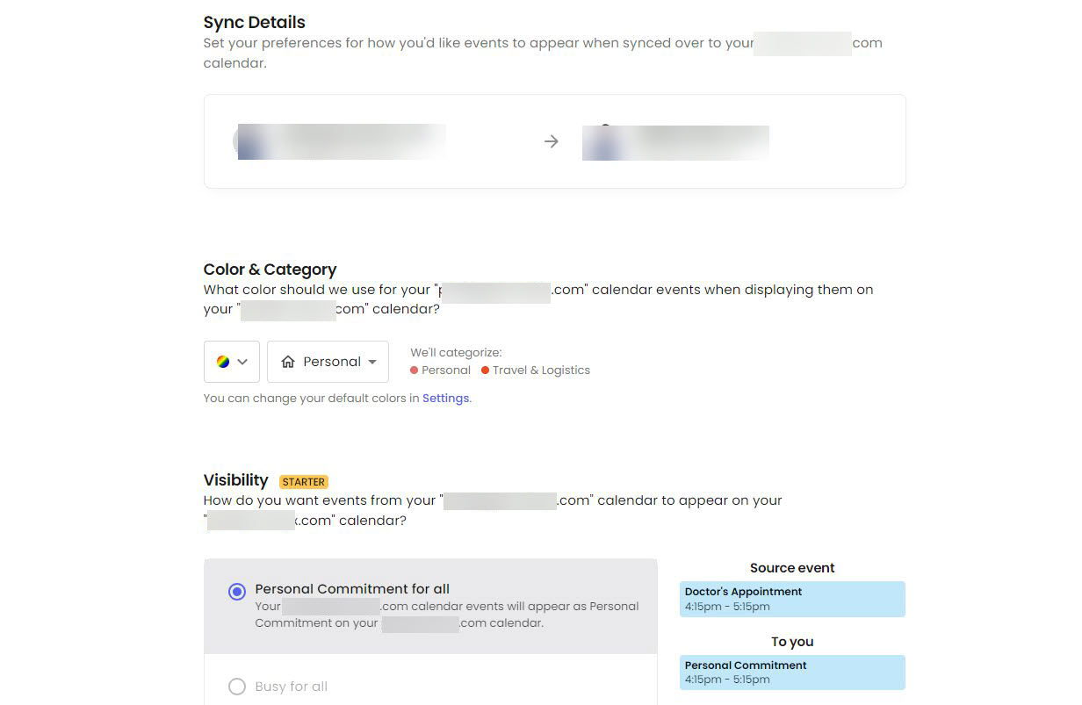This screenshot has width=1082, height=705.
Task: Click the sync direction arrow between calendars
Action: click(x=551, y=140)
